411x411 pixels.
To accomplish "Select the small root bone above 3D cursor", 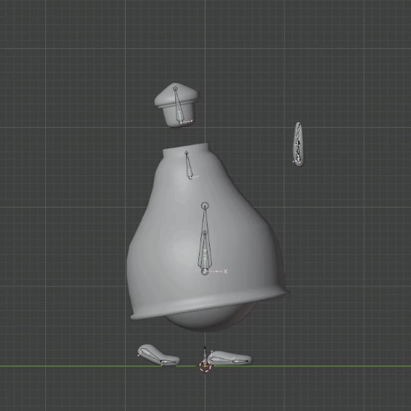I will (x=205, y=355).
